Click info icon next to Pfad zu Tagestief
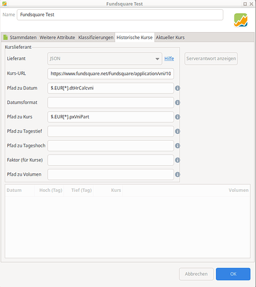Viewport: 256px width, 287px height. click(x=178, y=131)
